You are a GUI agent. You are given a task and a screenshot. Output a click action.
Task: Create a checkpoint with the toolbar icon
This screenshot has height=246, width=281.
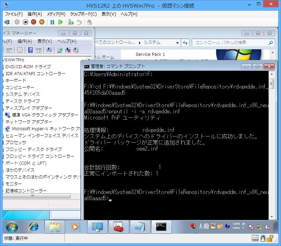(71, 22)
